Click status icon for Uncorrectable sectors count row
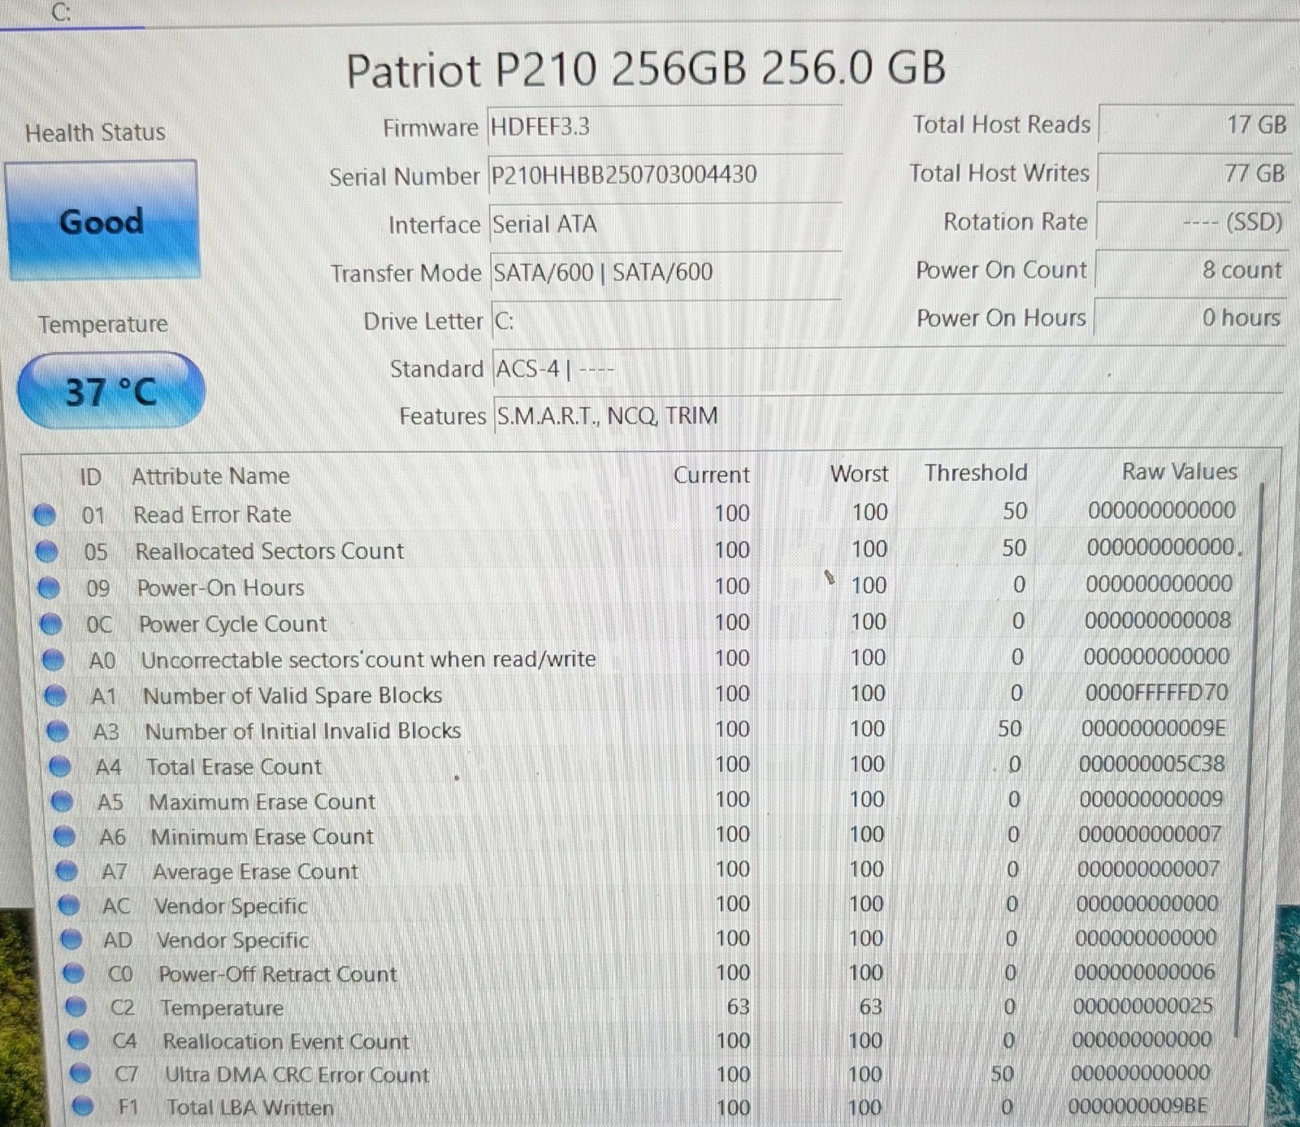The height and width of the screenshot is (1127, 1300). pyautogui.click(x=53, y=661)
